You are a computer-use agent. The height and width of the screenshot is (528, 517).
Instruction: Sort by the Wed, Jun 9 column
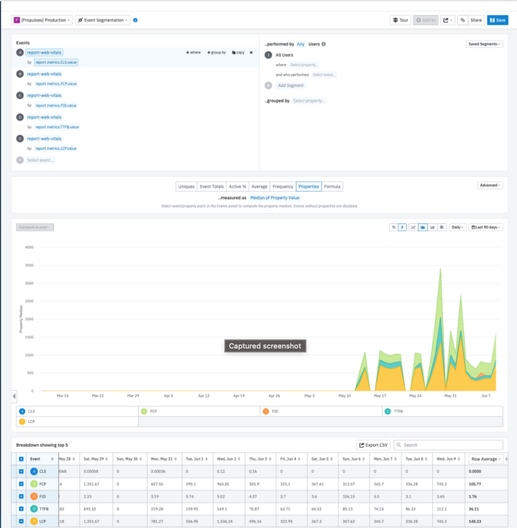448,459
